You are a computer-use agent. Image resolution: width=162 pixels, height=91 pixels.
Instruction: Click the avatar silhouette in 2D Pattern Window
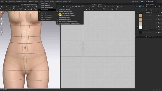click(83, 49)
